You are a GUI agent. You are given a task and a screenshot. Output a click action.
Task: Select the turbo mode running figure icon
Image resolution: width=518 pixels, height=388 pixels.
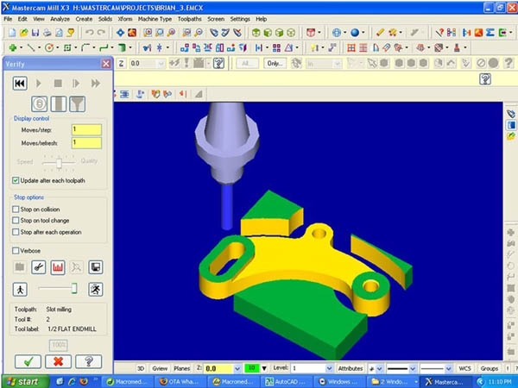[x=96, y=290]
